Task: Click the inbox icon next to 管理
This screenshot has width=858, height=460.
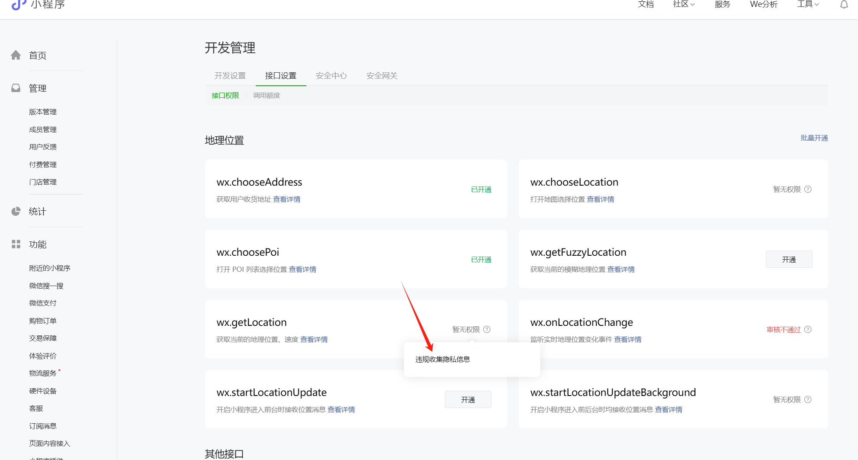Action: tap(16, 88)
